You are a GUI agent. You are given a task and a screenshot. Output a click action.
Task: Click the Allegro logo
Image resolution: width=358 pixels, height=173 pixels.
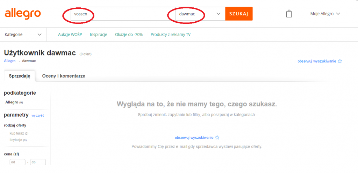point(23,14)
